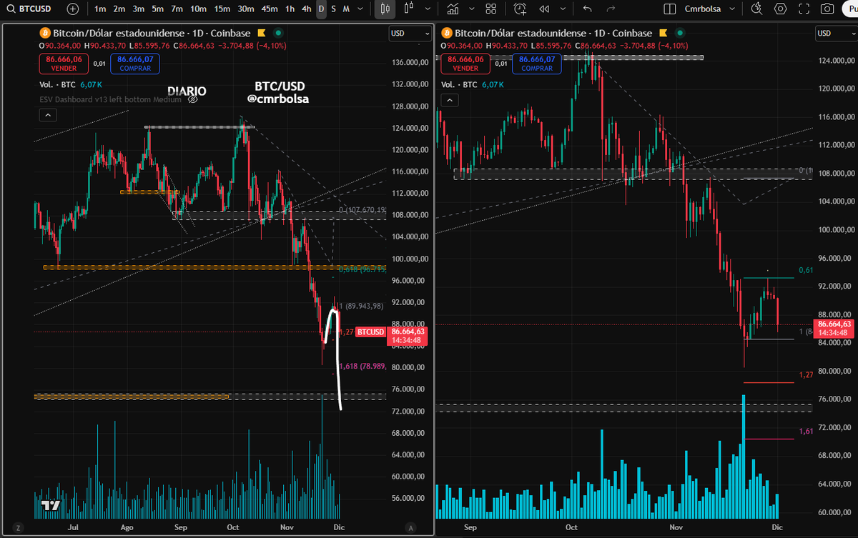Create an alert with the clock icon
858x538 pixels.
click(x=520, y=9)
